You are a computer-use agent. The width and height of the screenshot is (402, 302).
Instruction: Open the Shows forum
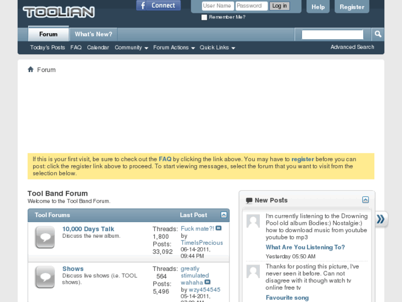click(73, 269)
